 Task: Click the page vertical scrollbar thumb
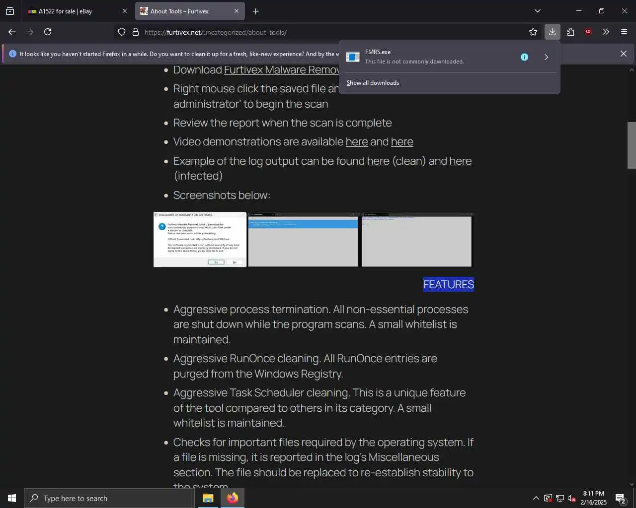pyautogui.click(x=632, y=145)
